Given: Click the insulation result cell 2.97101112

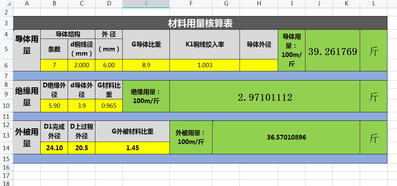Looking at the screenshot, I should pyautogui.click(x=265, y=97).
